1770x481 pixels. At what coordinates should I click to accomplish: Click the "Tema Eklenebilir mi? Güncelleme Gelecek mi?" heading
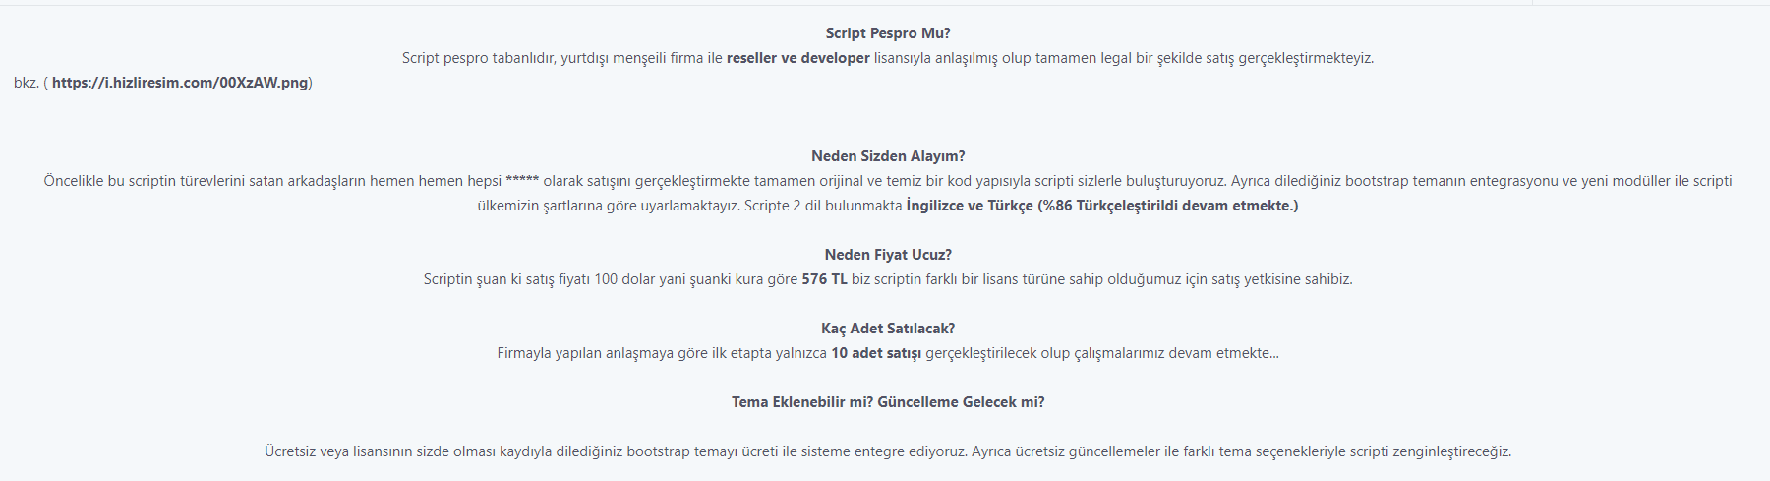pos(888,402)
